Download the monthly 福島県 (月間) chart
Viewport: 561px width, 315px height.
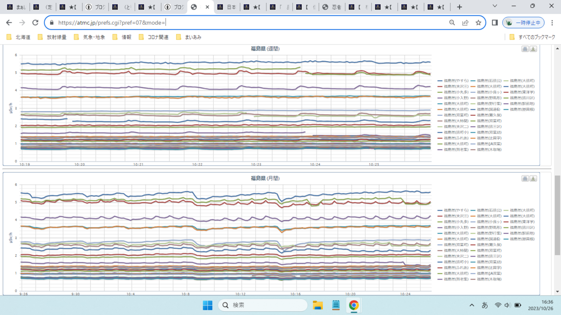[x=533, y=179]
